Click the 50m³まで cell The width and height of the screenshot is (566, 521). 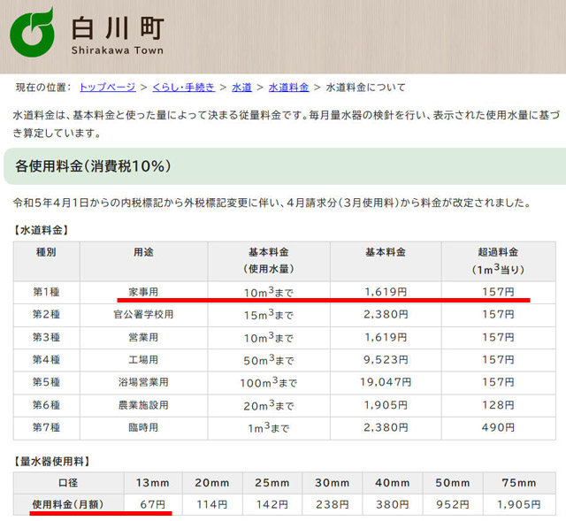[269, 360]
